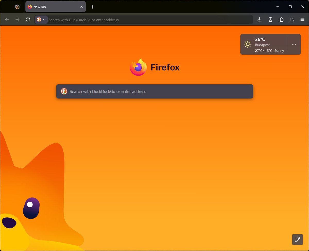Open the DuckDuckGo search engine dropdown in address bar
Screen dimensions: 309x251
[x=41, y=20]
